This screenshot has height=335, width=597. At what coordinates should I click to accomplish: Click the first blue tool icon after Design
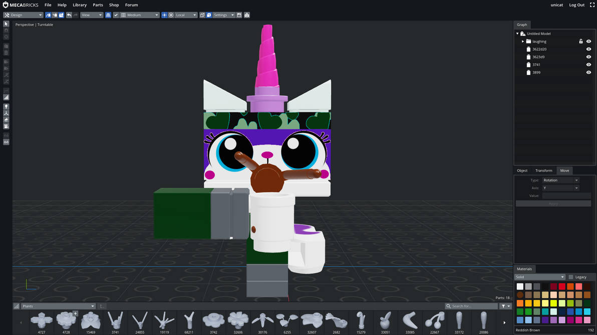(48, 15)
